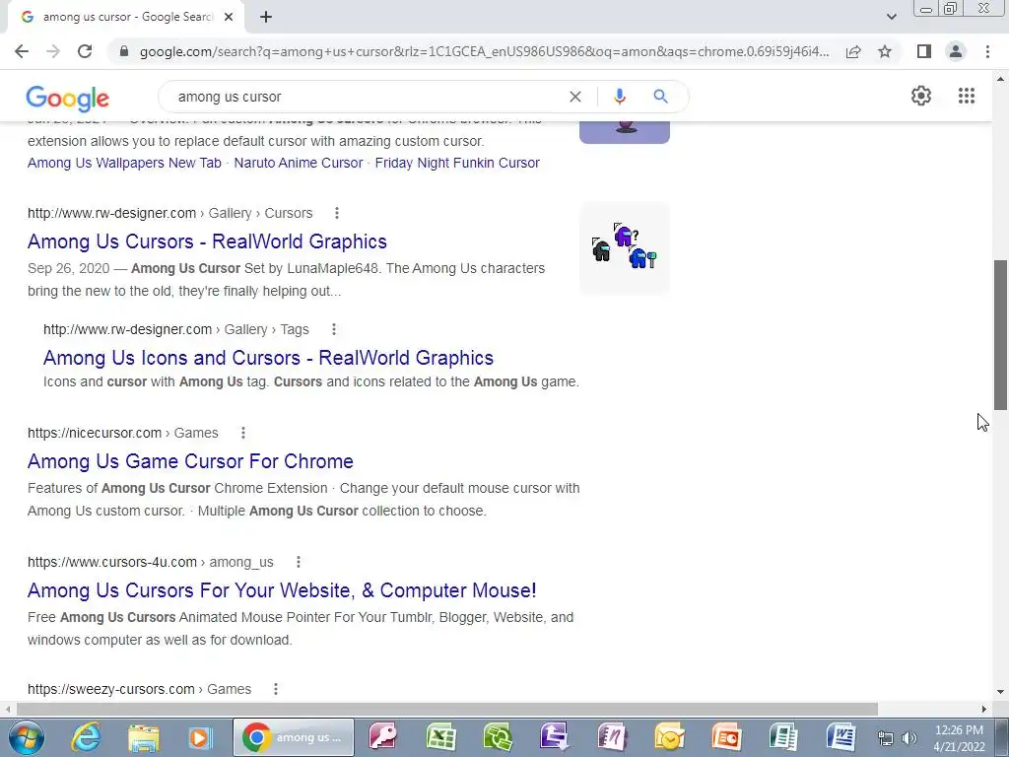Screen dimensions: 1009x757
Task: Open Windows Explorer folder from the taskbar
Action: pos(144,737)
